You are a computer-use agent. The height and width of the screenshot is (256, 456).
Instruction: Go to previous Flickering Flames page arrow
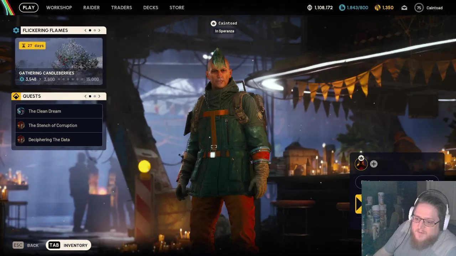point(85,30)
